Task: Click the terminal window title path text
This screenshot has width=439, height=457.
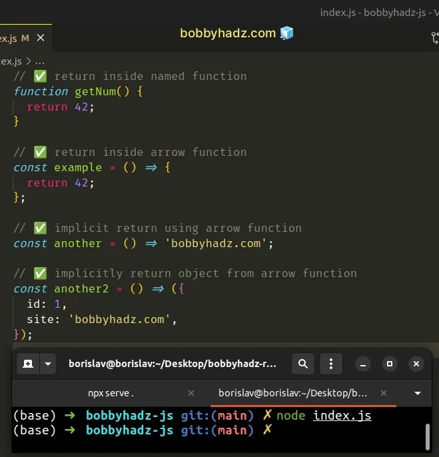Action: pyautogui.click(x=173, y=364)
